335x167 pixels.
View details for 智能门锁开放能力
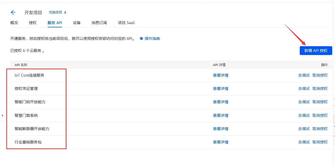tap(221, 102)
